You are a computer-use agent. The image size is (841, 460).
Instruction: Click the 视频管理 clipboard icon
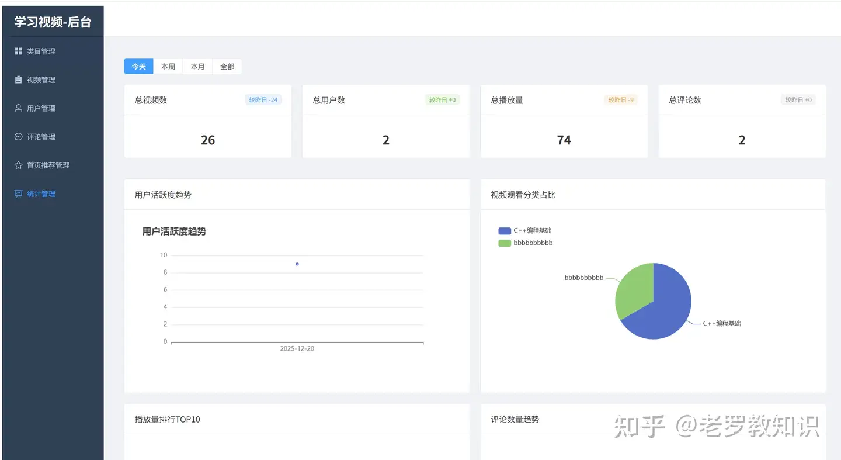(18, 80)
